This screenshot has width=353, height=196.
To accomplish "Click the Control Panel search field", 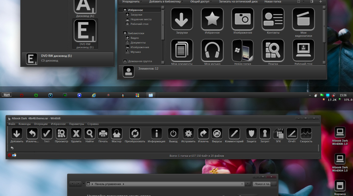I will pyautogui.click(x=262, y=184).
